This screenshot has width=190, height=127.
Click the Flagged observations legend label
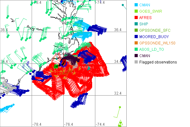coord(158,62)
